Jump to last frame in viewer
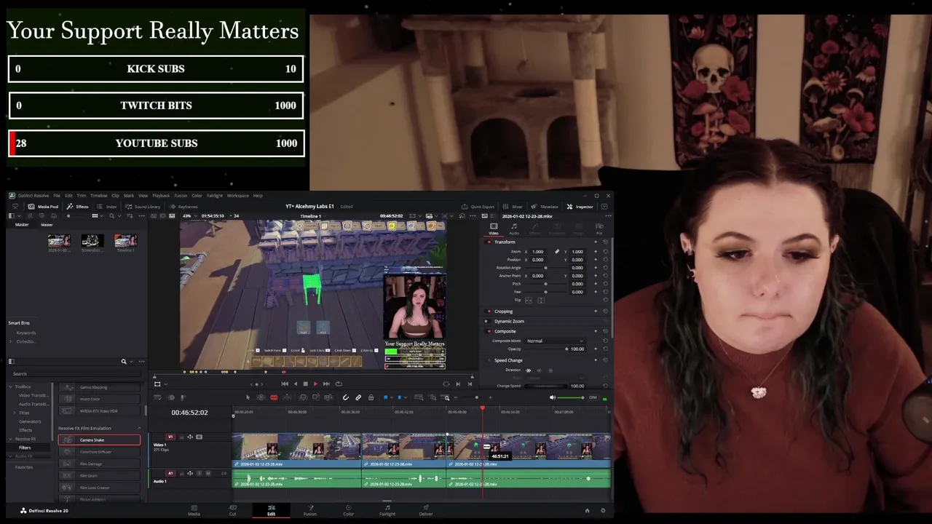 tap(326, 384)
